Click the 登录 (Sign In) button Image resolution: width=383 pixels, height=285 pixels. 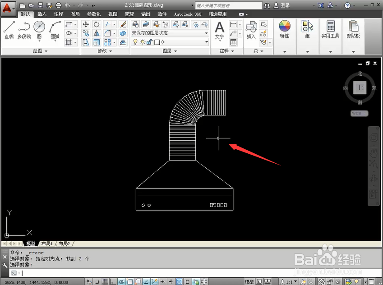tap(282, 5)
